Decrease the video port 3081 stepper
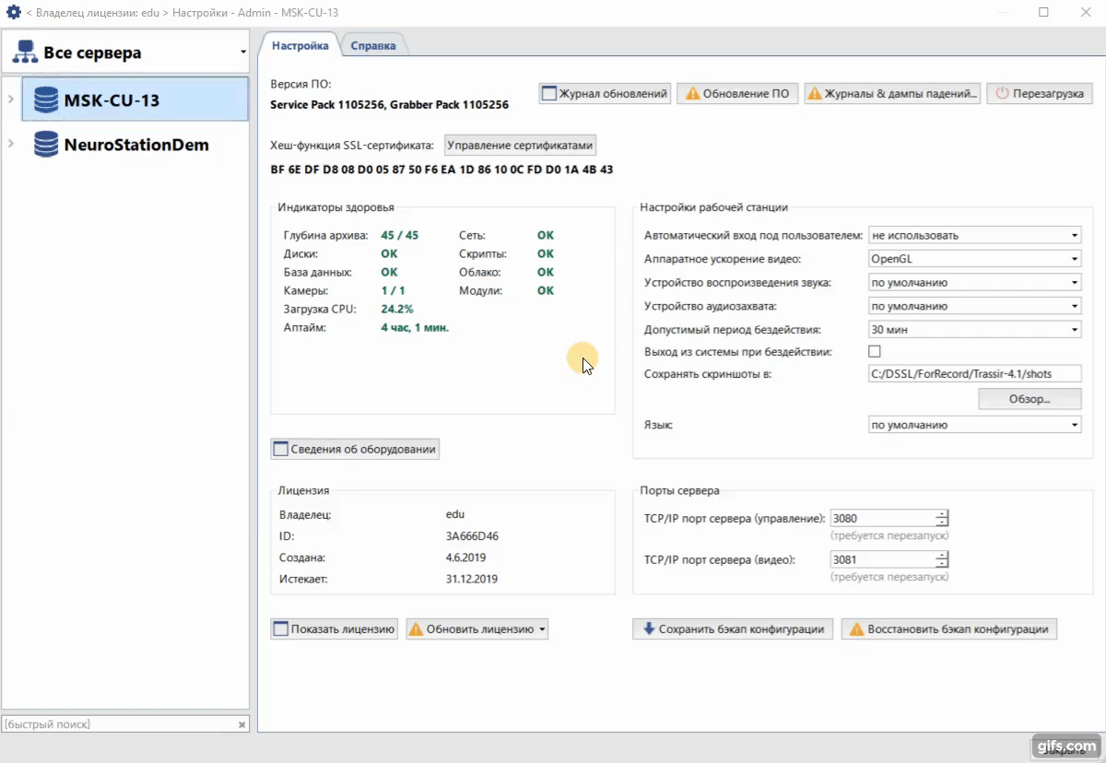Screen dimensions: 1106x763 941,564
